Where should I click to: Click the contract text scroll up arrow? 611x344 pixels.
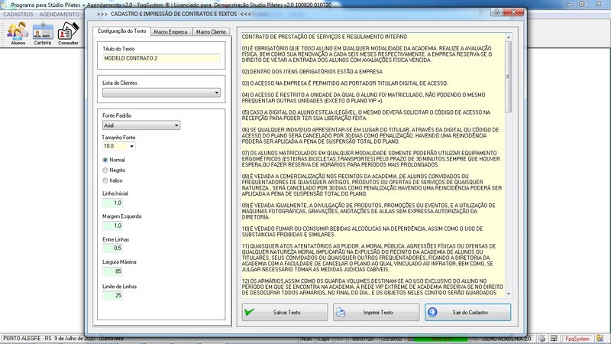click(508, 37)
